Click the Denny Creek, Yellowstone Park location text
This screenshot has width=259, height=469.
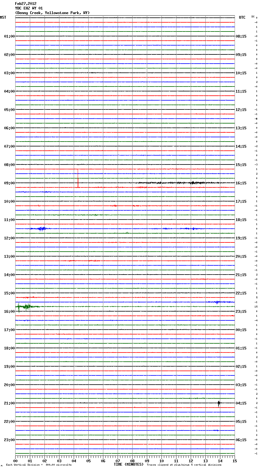[52, 13]
